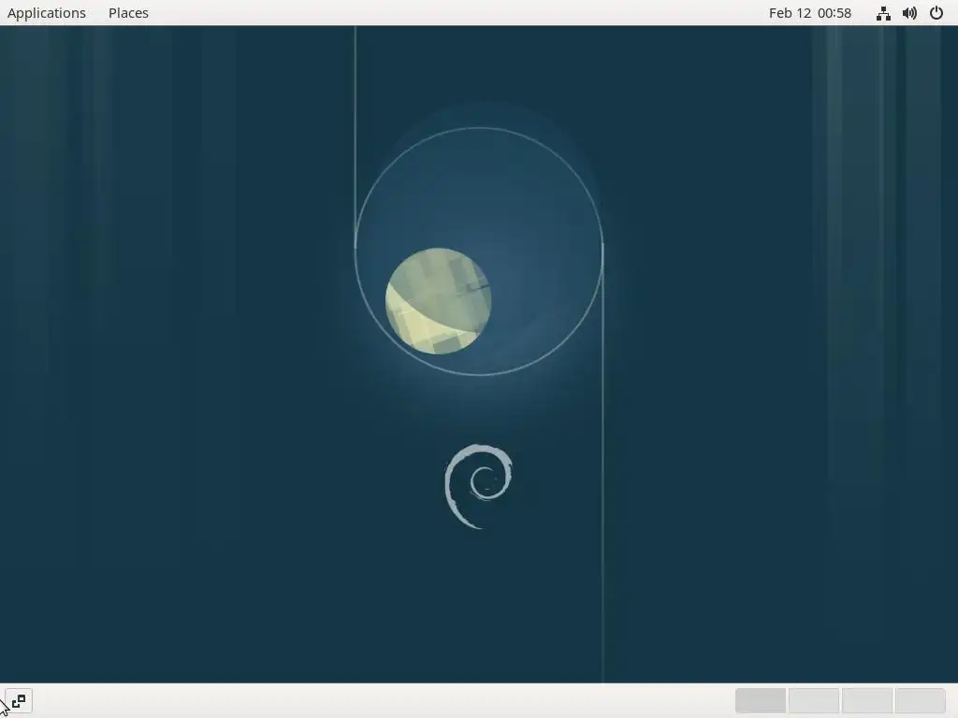Switch to the first workspace in the switcher
Image resolution: width=958 pixels, height=718 pixels.
point(760,700)
